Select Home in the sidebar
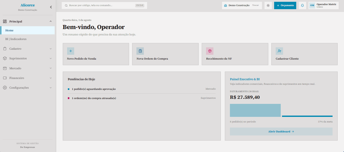The width and height of the screenshot is (344, 152). click(x=28, y=30)
